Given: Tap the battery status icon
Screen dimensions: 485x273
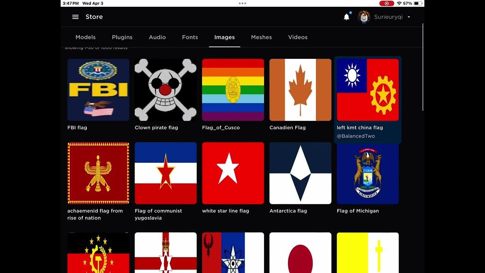Looking at the screenshot, I should pyautogui.click(x=418, y=3).
